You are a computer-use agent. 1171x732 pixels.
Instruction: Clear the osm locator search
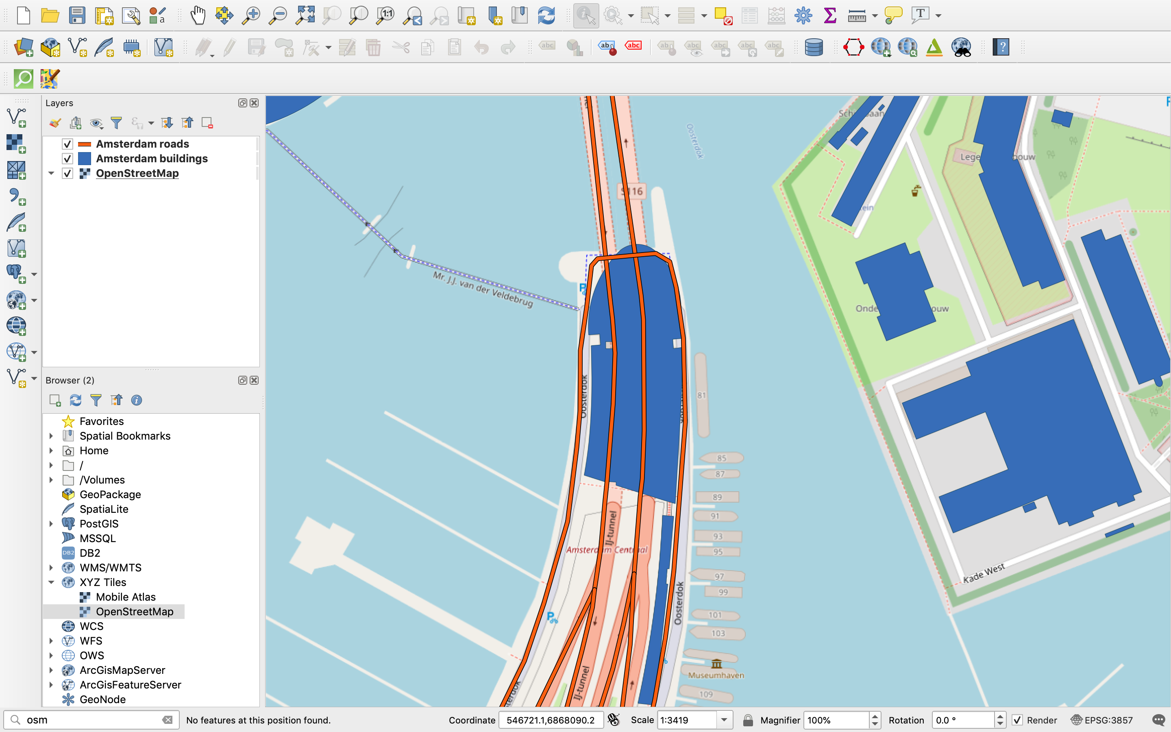[x=168, y=720]
